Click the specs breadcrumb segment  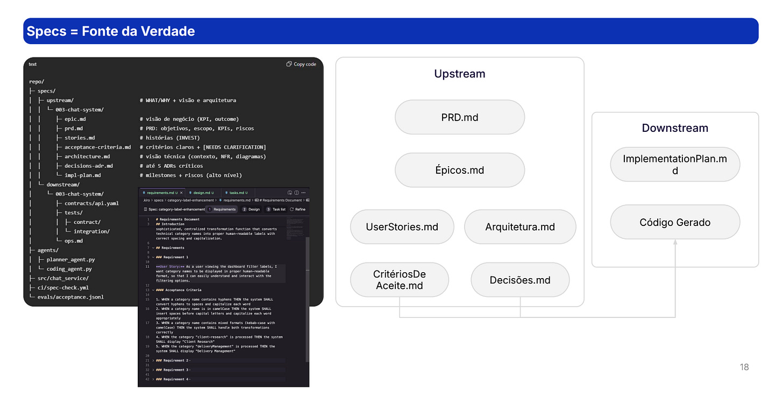[158, 200]
